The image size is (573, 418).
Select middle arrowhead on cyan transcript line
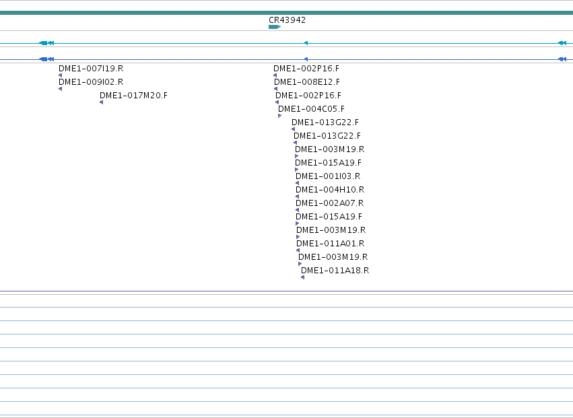[306, 43]
